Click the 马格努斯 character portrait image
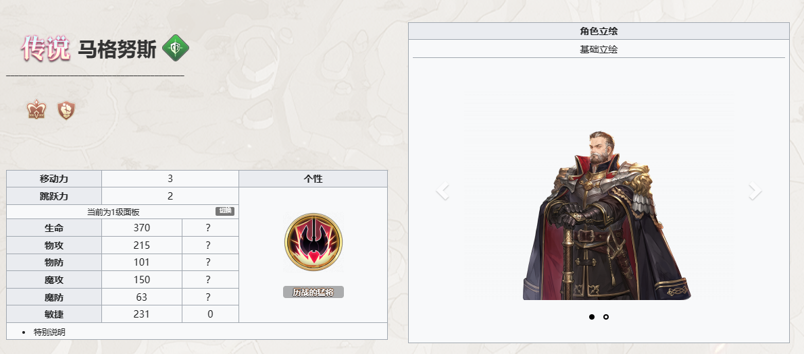 click(x=607, y=215)
